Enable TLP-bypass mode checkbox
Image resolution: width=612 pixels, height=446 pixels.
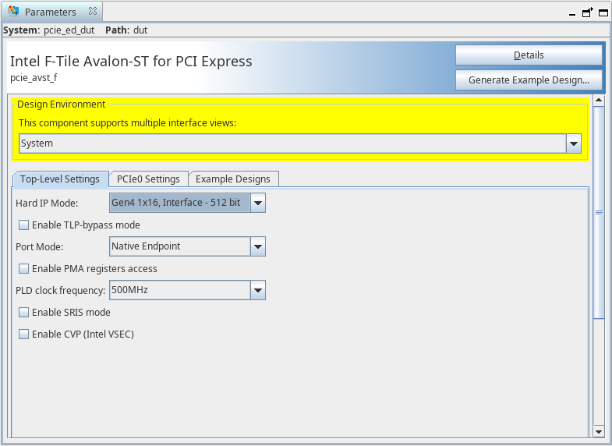(x=24, y=225)
